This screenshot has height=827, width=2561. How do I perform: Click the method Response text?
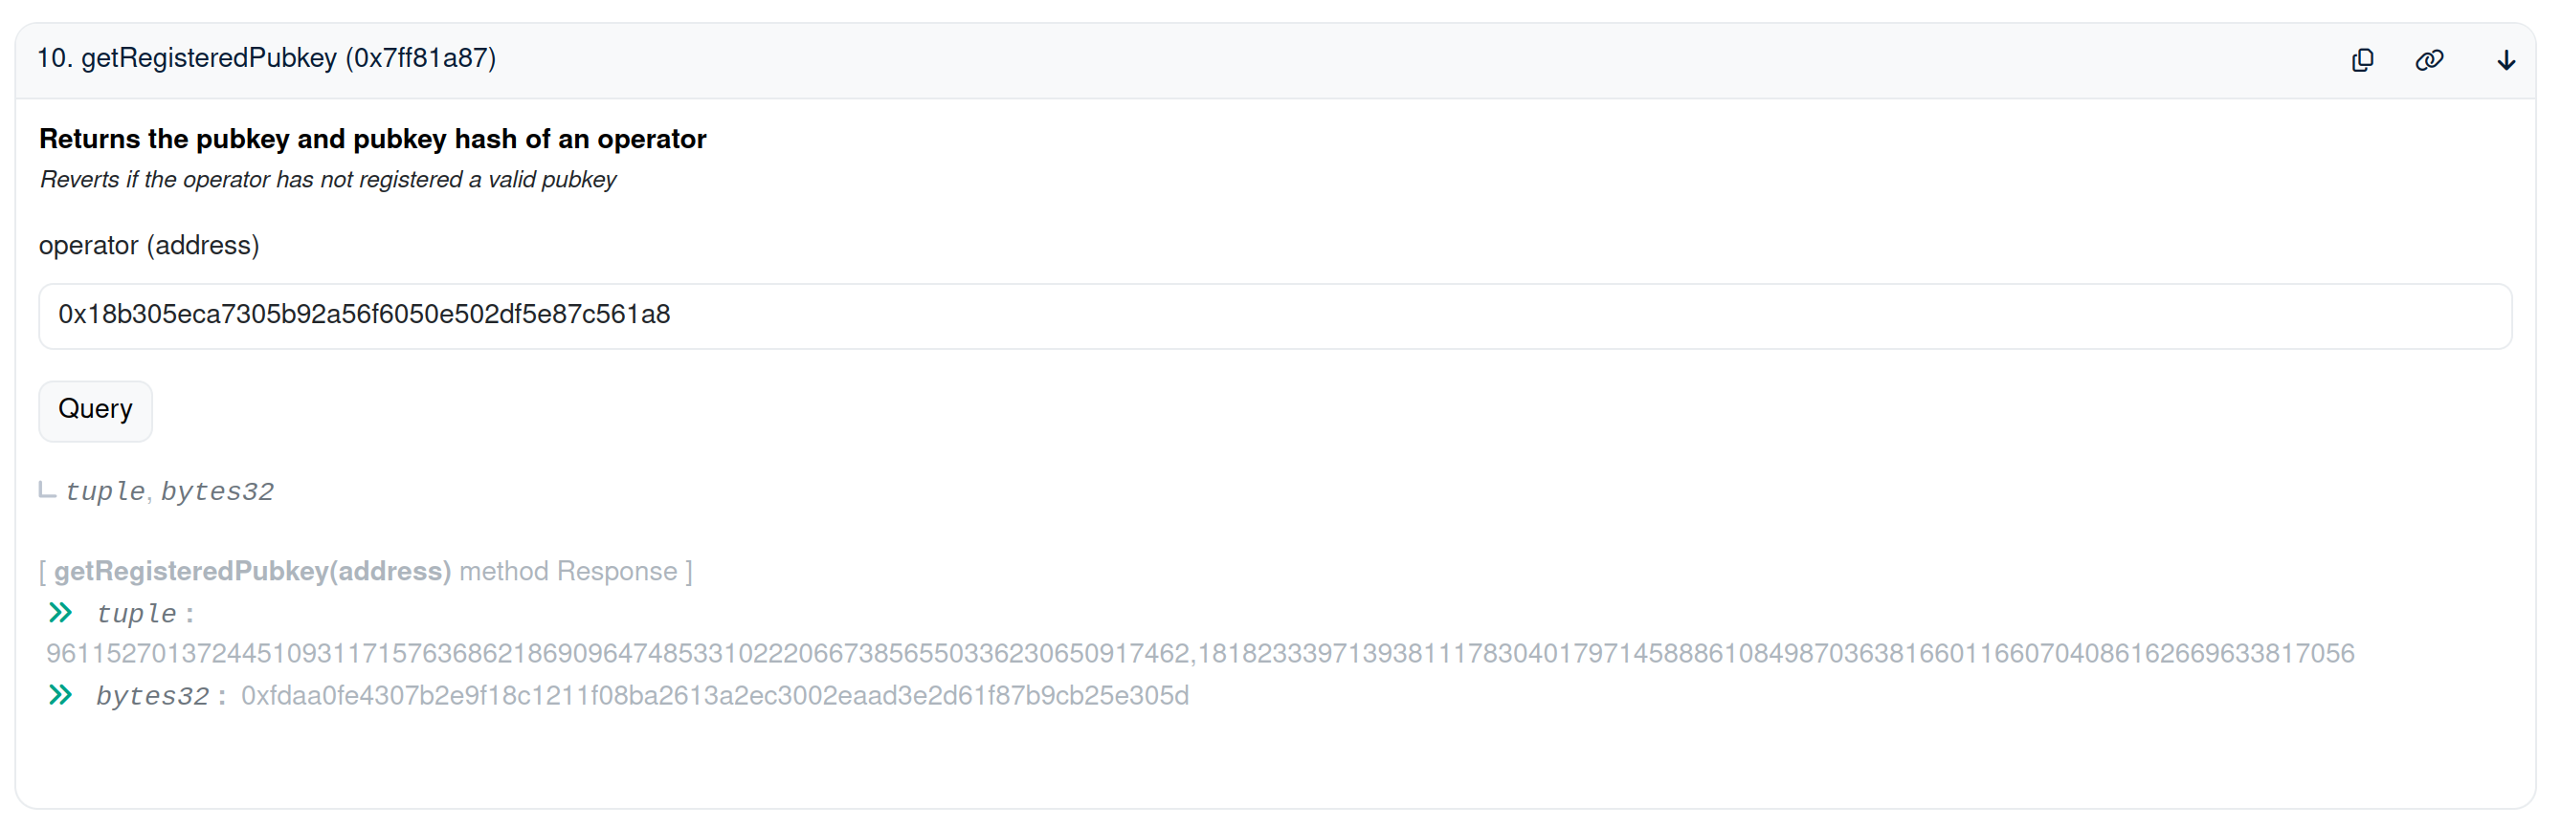point(568,572)
